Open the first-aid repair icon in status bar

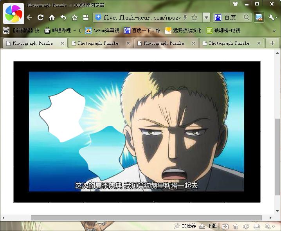coord(225,226)
